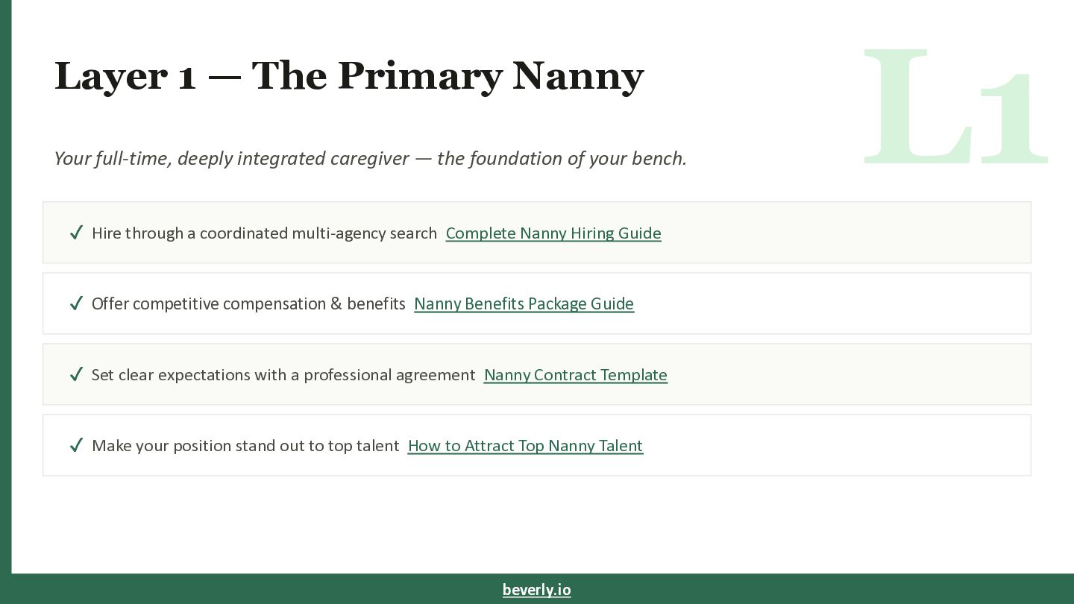The image size is (1074, 604).
Task: Click empty space in the green footer bar
Action: click(x=820, y=589)
